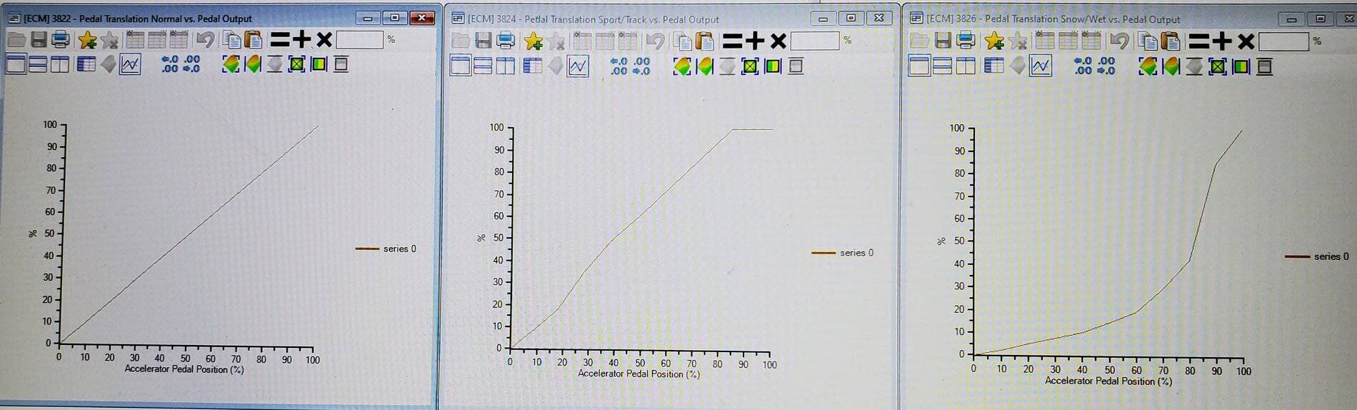The width and height of the screenshot is (1357, 410).
Task: Click the equals icon in Snow/Wet window
Action: click(x=1199, y=41)
